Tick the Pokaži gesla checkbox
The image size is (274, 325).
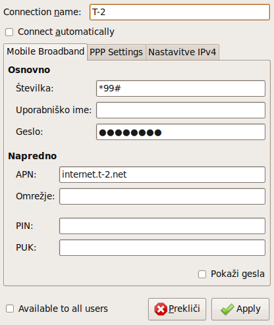(x=202, y=274)
